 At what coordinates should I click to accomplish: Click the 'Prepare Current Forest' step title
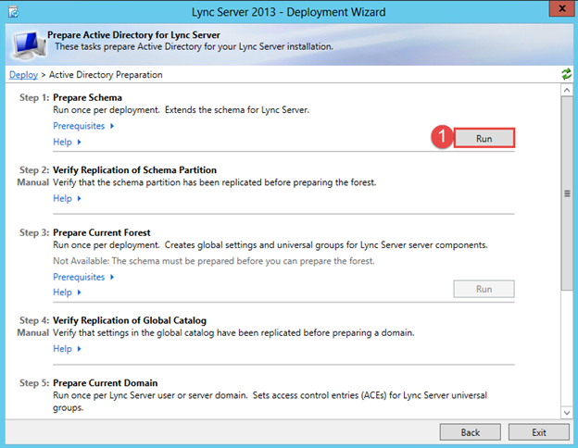pyautogui.click(x=102, y=232)
